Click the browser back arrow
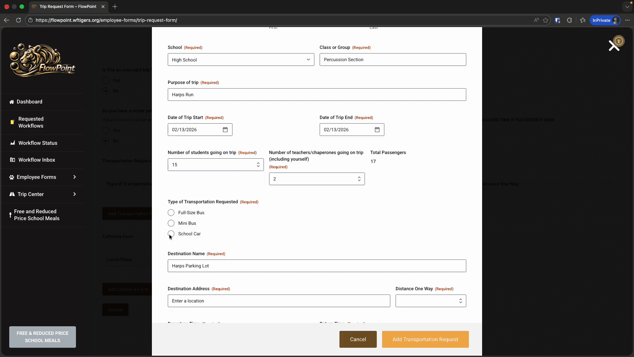This screenshot has height=357, width=634. (7, 20)
